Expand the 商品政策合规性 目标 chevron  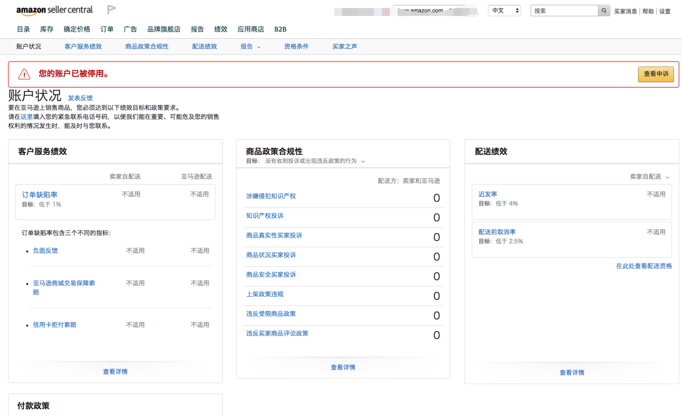pyautogui.click(x=363, y=161)
